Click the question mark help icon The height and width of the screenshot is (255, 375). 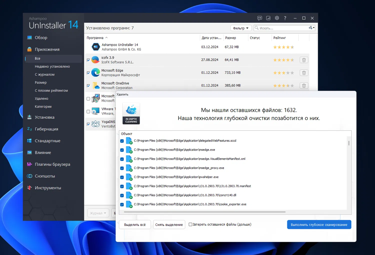285,18
